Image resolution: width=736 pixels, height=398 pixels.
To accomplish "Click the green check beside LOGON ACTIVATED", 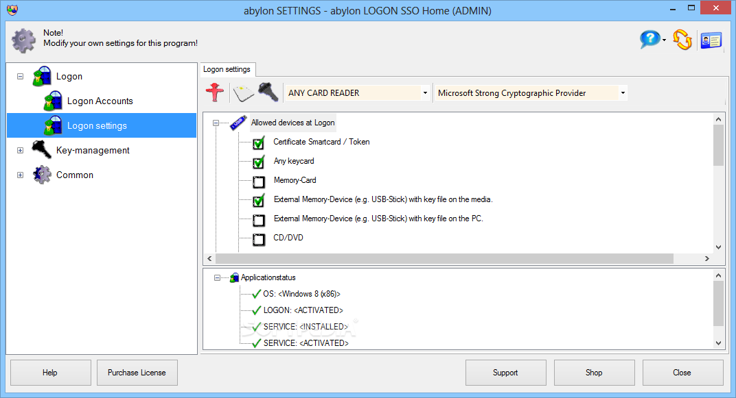I will 256,310.
